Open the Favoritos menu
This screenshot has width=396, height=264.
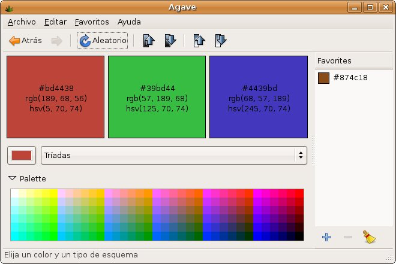[92, 22]
